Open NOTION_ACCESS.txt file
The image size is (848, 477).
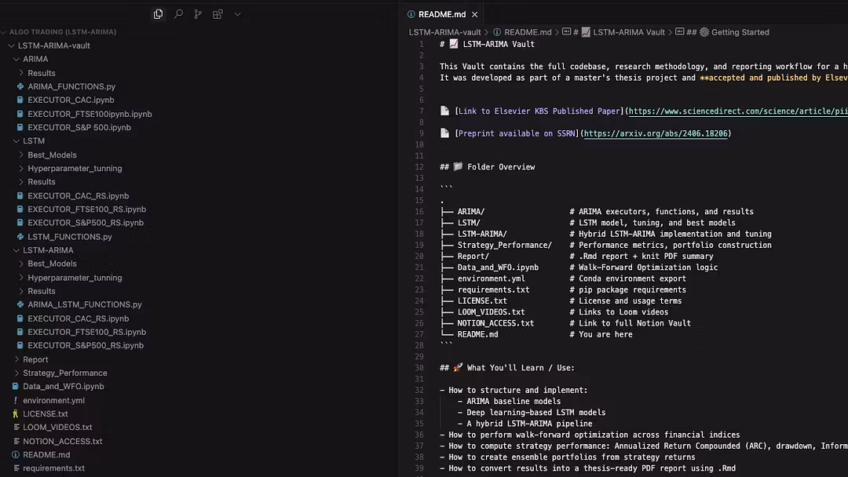tap(62, 442)
